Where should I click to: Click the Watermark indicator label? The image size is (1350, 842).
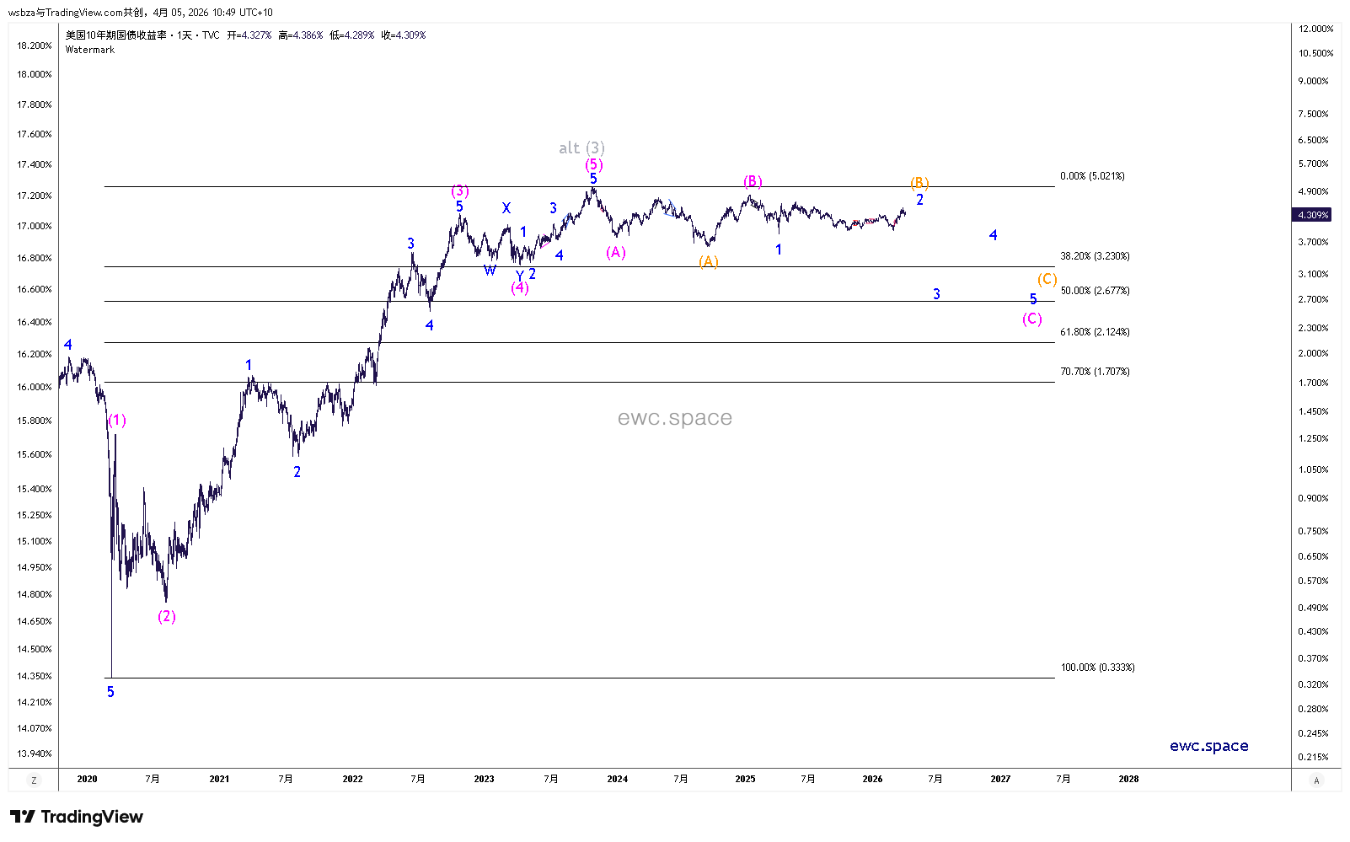point(90,50)
